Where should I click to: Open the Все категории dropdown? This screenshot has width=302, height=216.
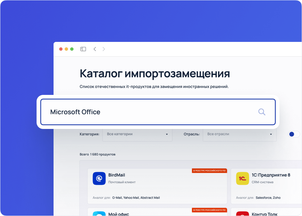pyautogui.click(x=137, y=134)
